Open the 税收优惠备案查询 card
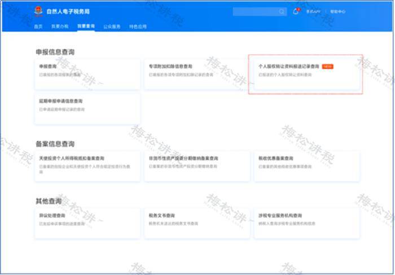The width and height of the screenshot is (395, 275). tap(306, 166)
